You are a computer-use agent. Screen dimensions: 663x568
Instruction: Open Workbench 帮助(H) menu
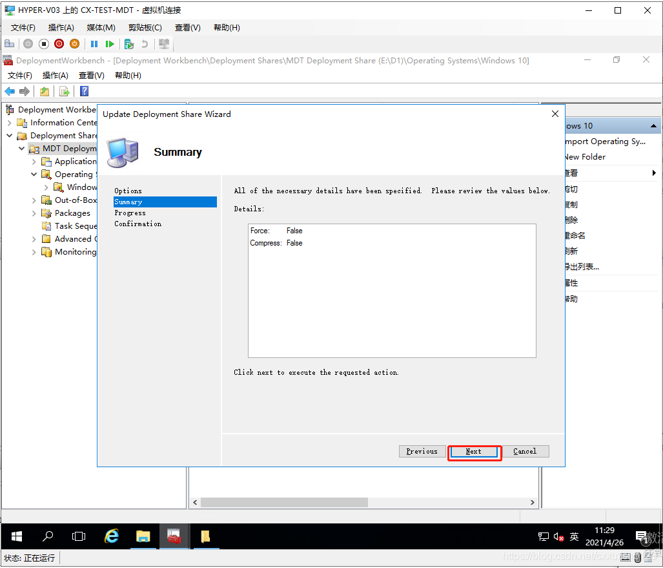pos(128,76)
